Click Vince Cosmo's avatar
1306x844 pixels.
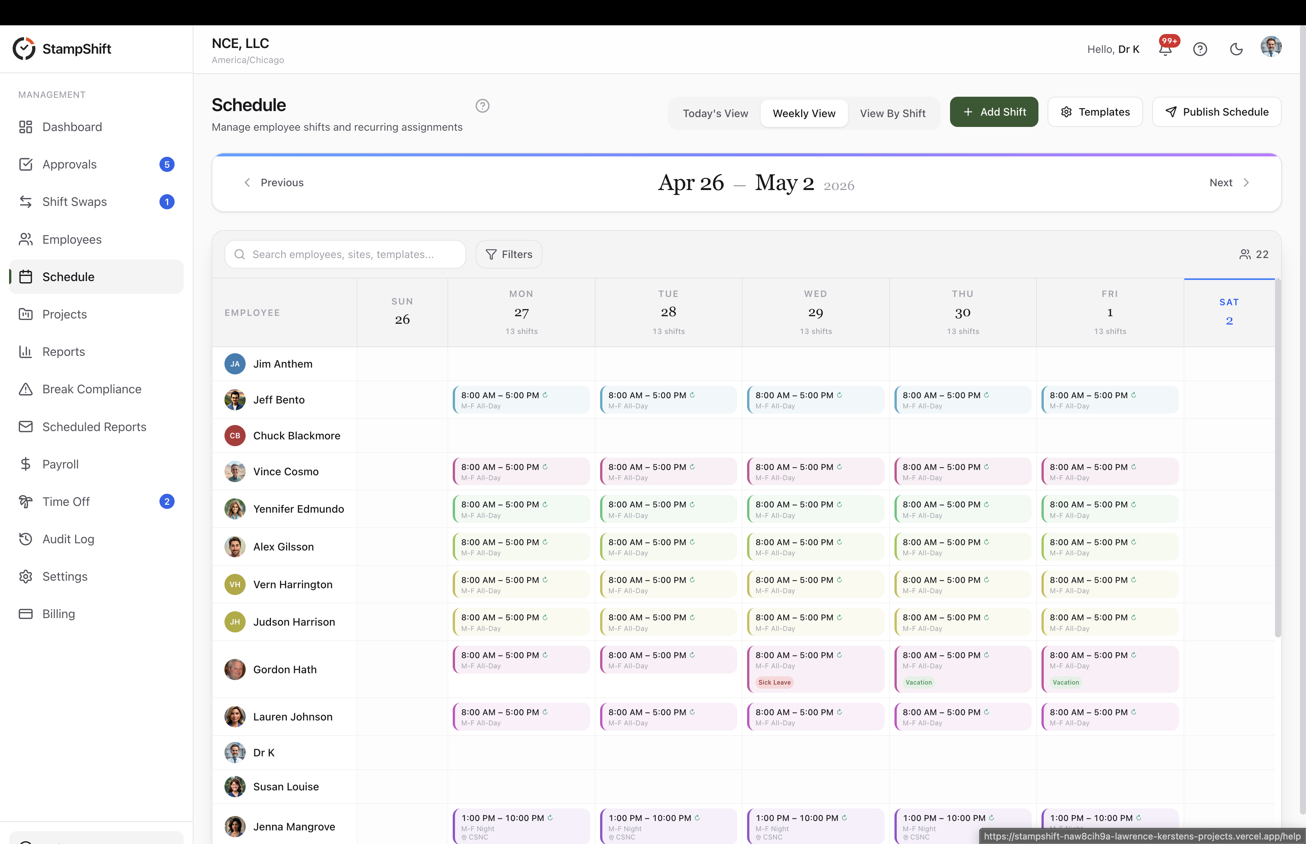click(235, 471)
